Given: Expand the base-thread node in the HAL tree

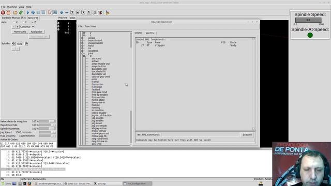Looking at the screenshot, I should (x=82, y=40).
